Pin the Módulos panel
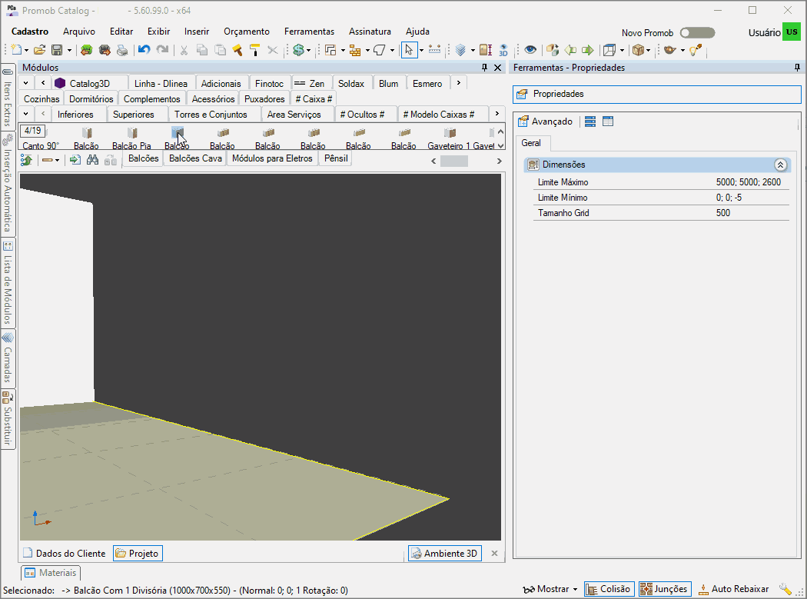Viewport: 807px width, 599px height. point(484,68)
